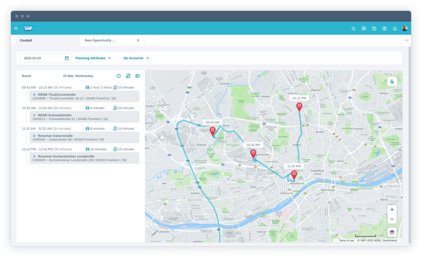Open tab overflow ellipsis menu
The height and width of the screenshot is (257, 422).
(x=407, y=40)
